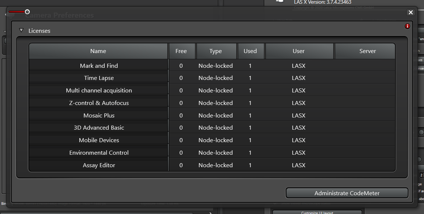The width and height of the screenshot is (424, 214).
Task: Select the Multi channel acquisition license
Action: pyautogui.click(x=99, y=91)
